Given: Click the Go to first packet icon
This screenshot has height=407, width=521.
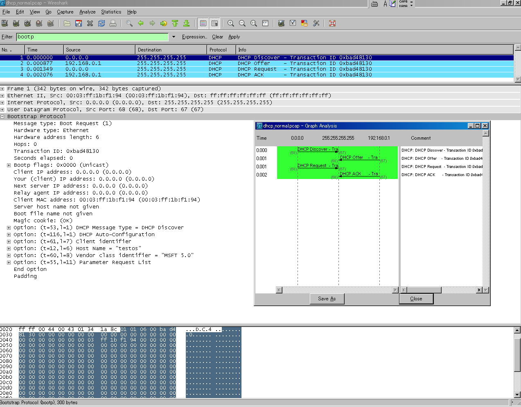Looking at the screenshot, I should 175,23.
